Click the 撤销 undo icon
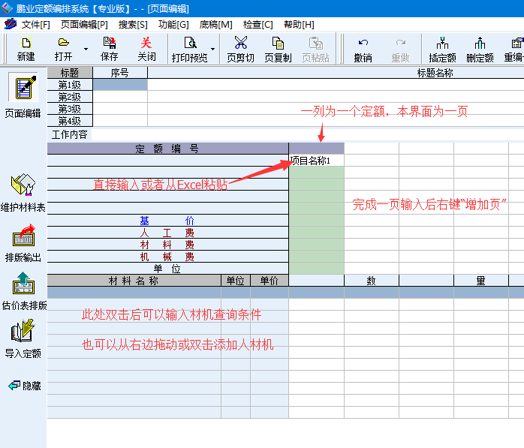The image size is (524, 448). point(363,43)
